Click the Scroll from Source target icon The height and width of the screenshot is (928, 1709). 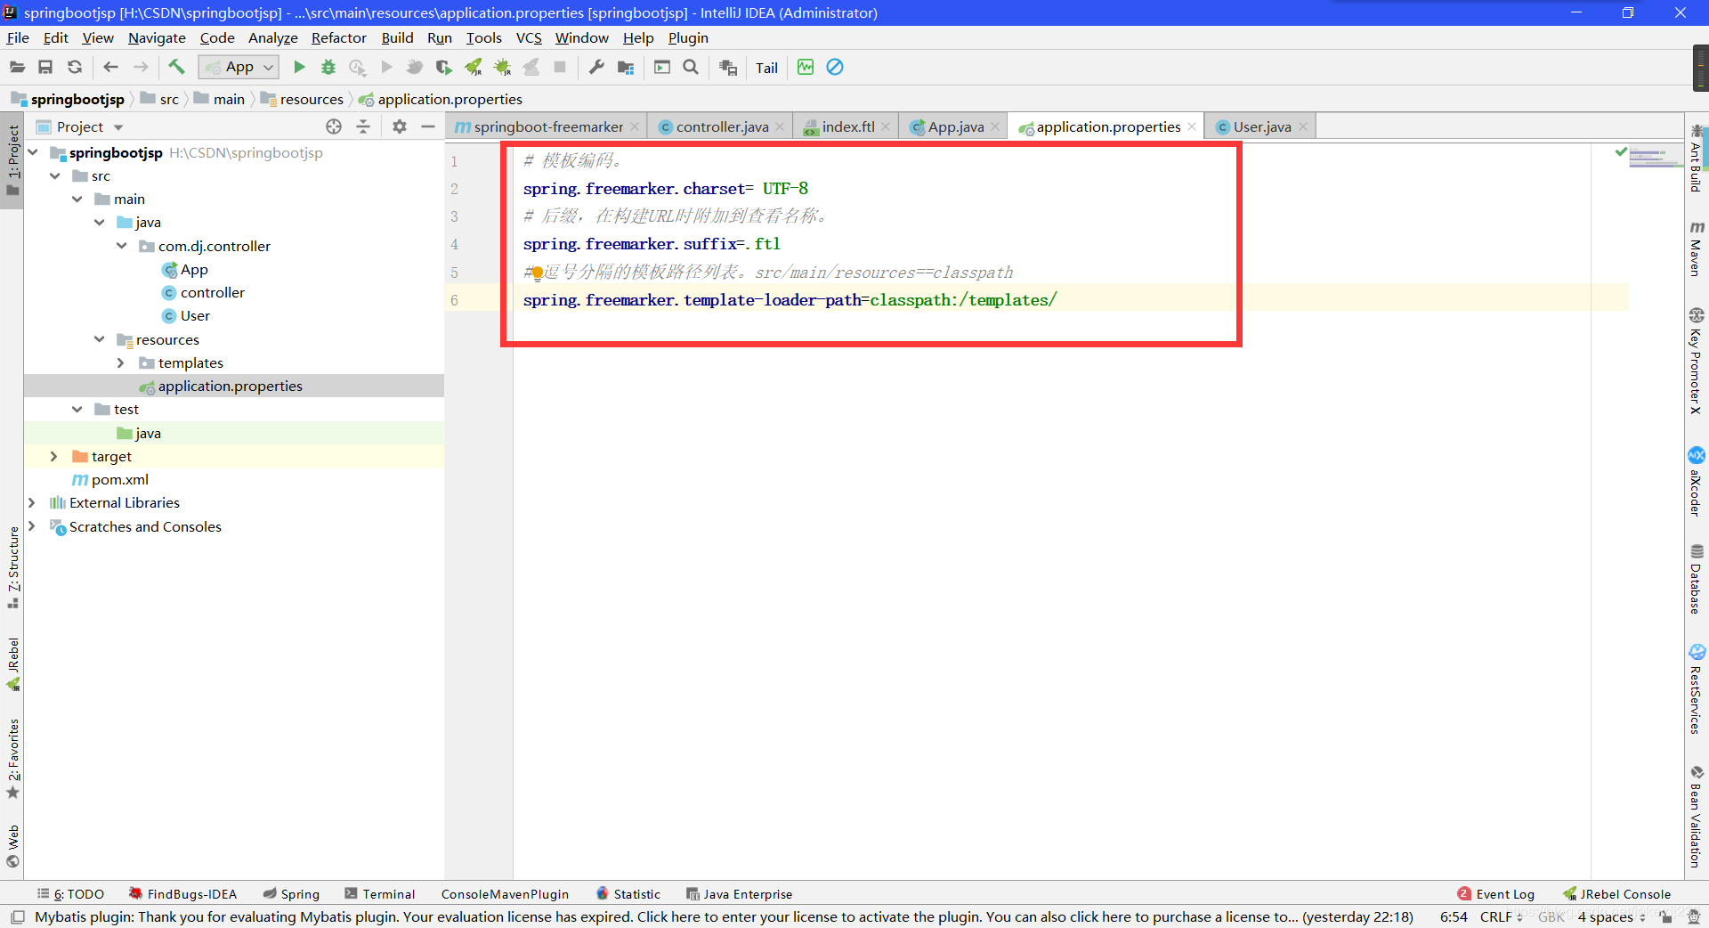(334, 126)
